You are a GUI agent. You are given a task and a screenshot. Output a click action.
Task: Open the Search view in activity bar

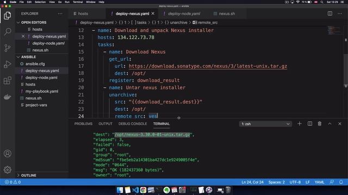(7, 31)
